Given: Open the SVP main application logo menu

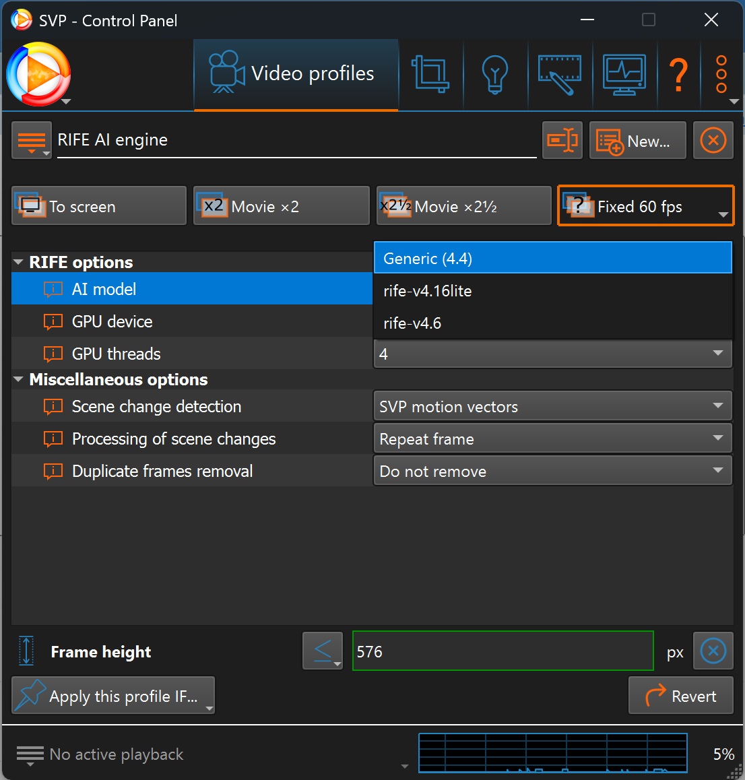Looking at the screenshot, I should point(38,74).
